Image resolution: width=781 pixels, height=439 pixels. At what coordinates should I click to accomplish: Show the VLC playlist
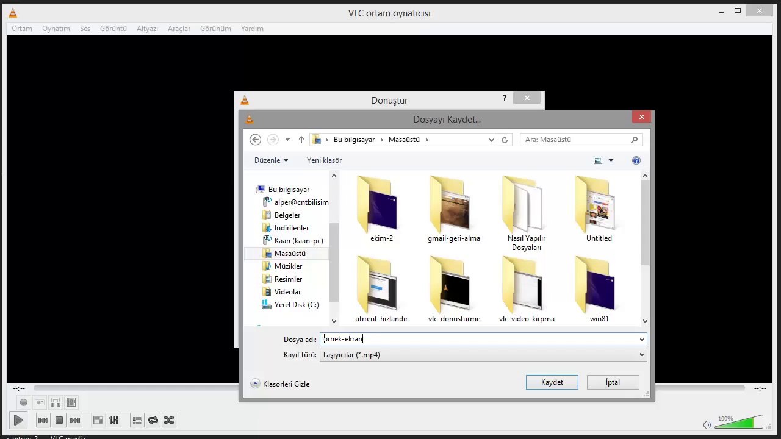pyautogui.click(x=137, y=420)
